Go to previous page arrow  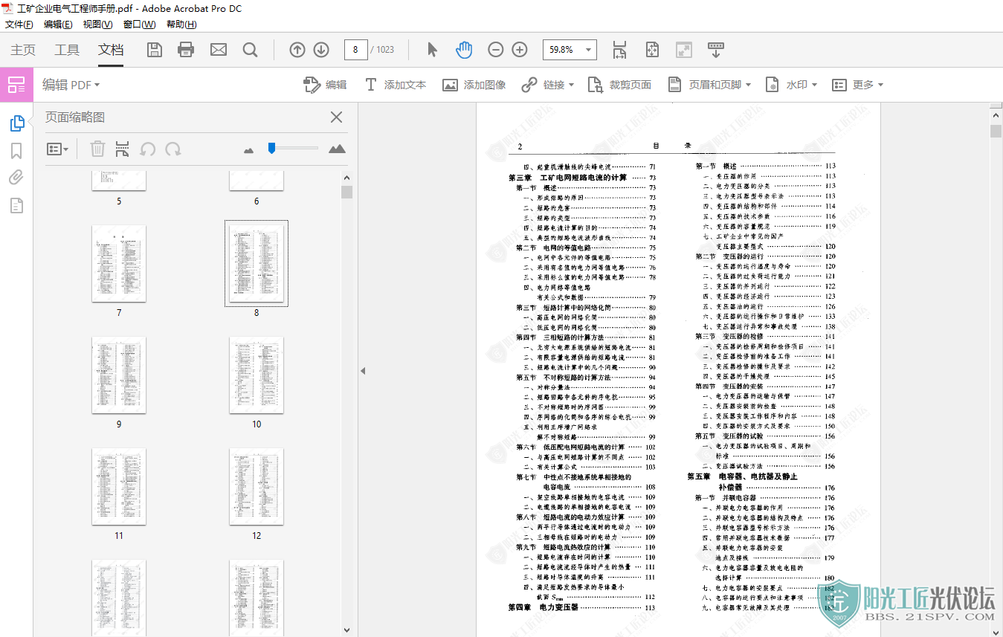click(x=297, y=50)
